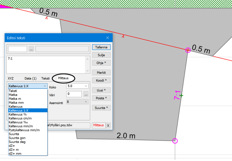Select the Data (1) tab
Screen dimensions: 232x161
click(30, 78)
